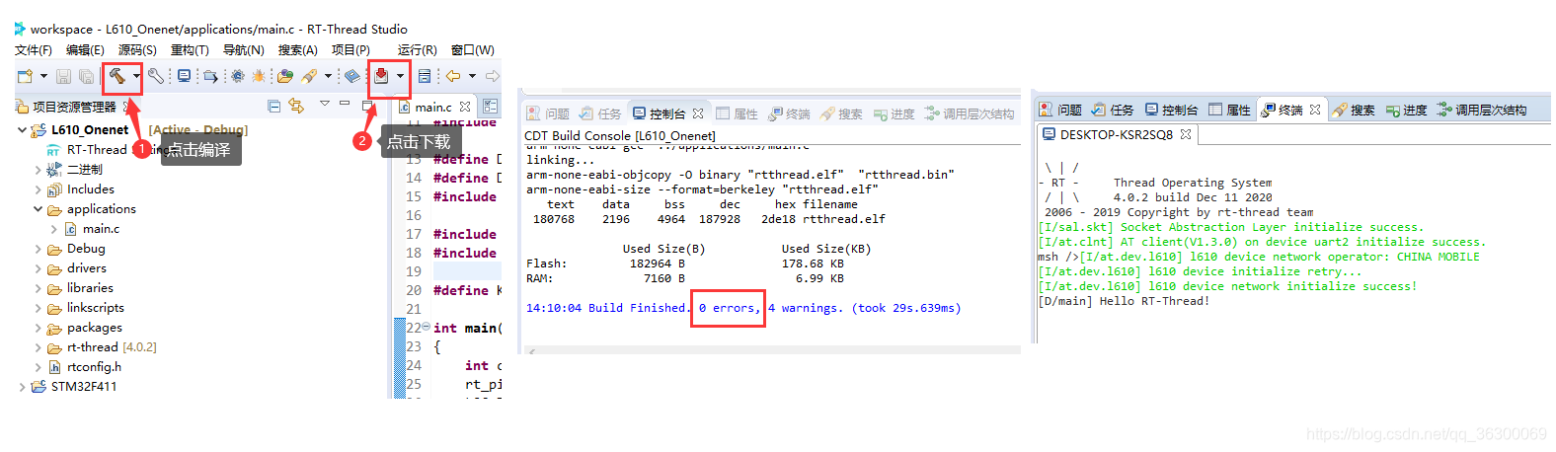Select 进度 tab in build console panel
This screenshot has width=1556, height=452.
(x=894, y=113)
